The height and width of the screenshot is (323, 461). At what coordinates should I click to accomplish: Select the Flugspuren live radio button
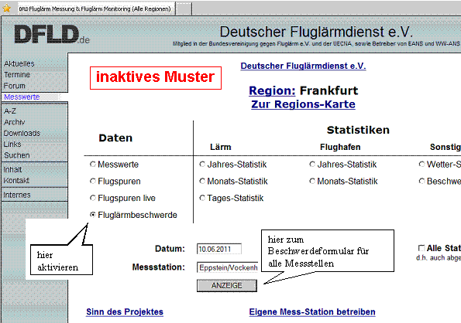pos(93,198)
